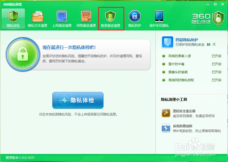Click the 360隐私保镖 logo shield
Screen dimensions: 228x162
(x=218, y=18)
